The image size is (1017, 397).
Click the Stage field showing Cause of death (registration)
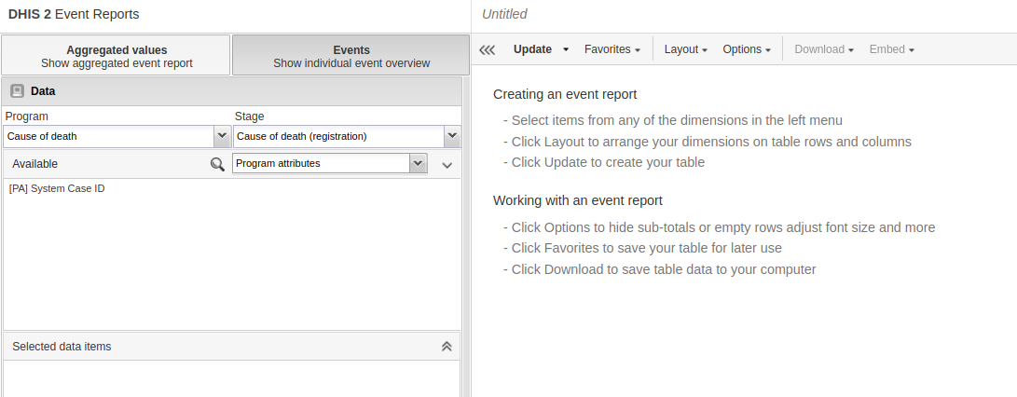[337, 136]
